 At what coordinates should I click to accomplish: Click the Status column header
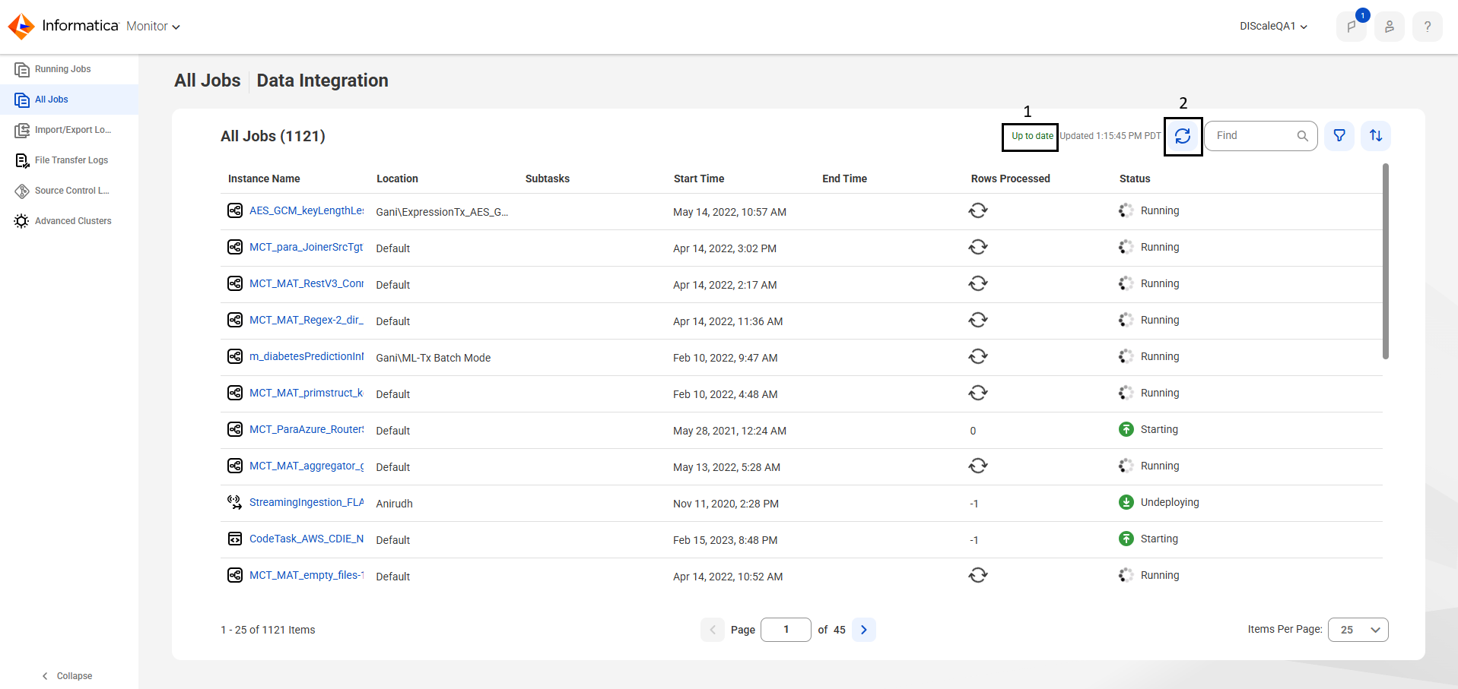tap(1135, 179)
